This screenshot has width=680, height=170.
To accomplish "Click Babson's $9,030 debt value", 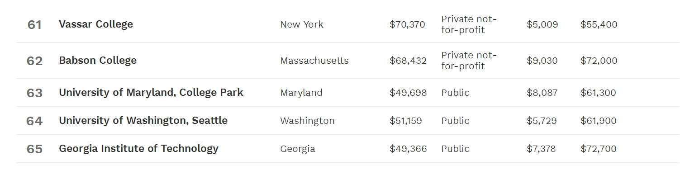I will pos(542,61).
